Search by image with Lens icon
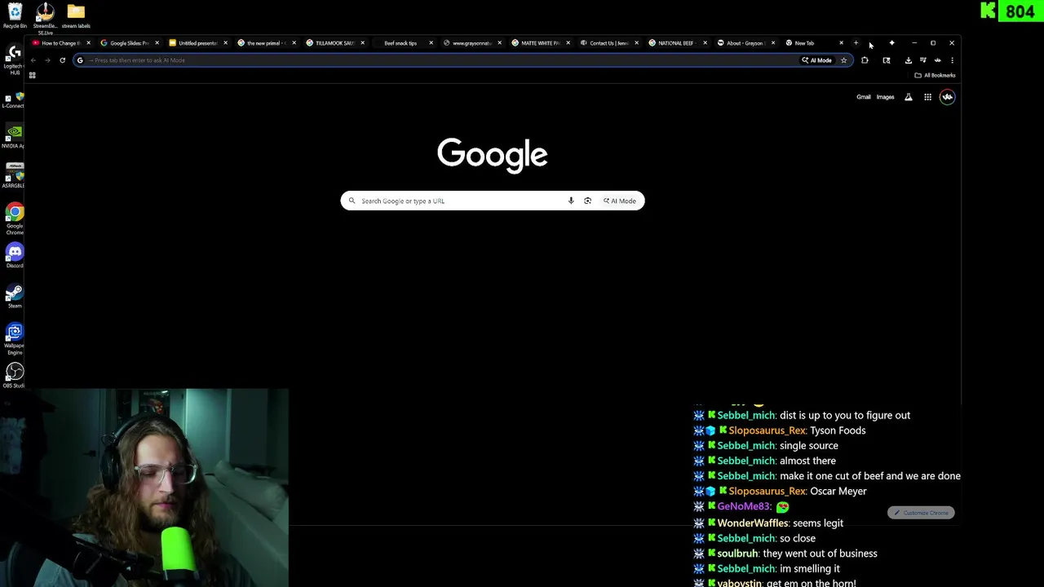This screenshot has height=587, width=1044. (x=587, y=201)
